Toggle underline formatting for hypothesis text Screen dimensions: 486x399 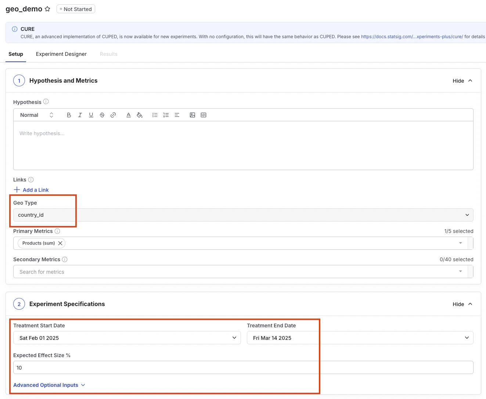91,115
